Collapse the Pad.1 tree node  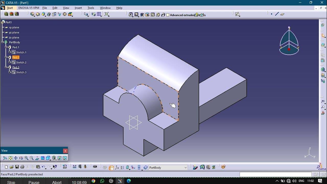tap(6, 47)
